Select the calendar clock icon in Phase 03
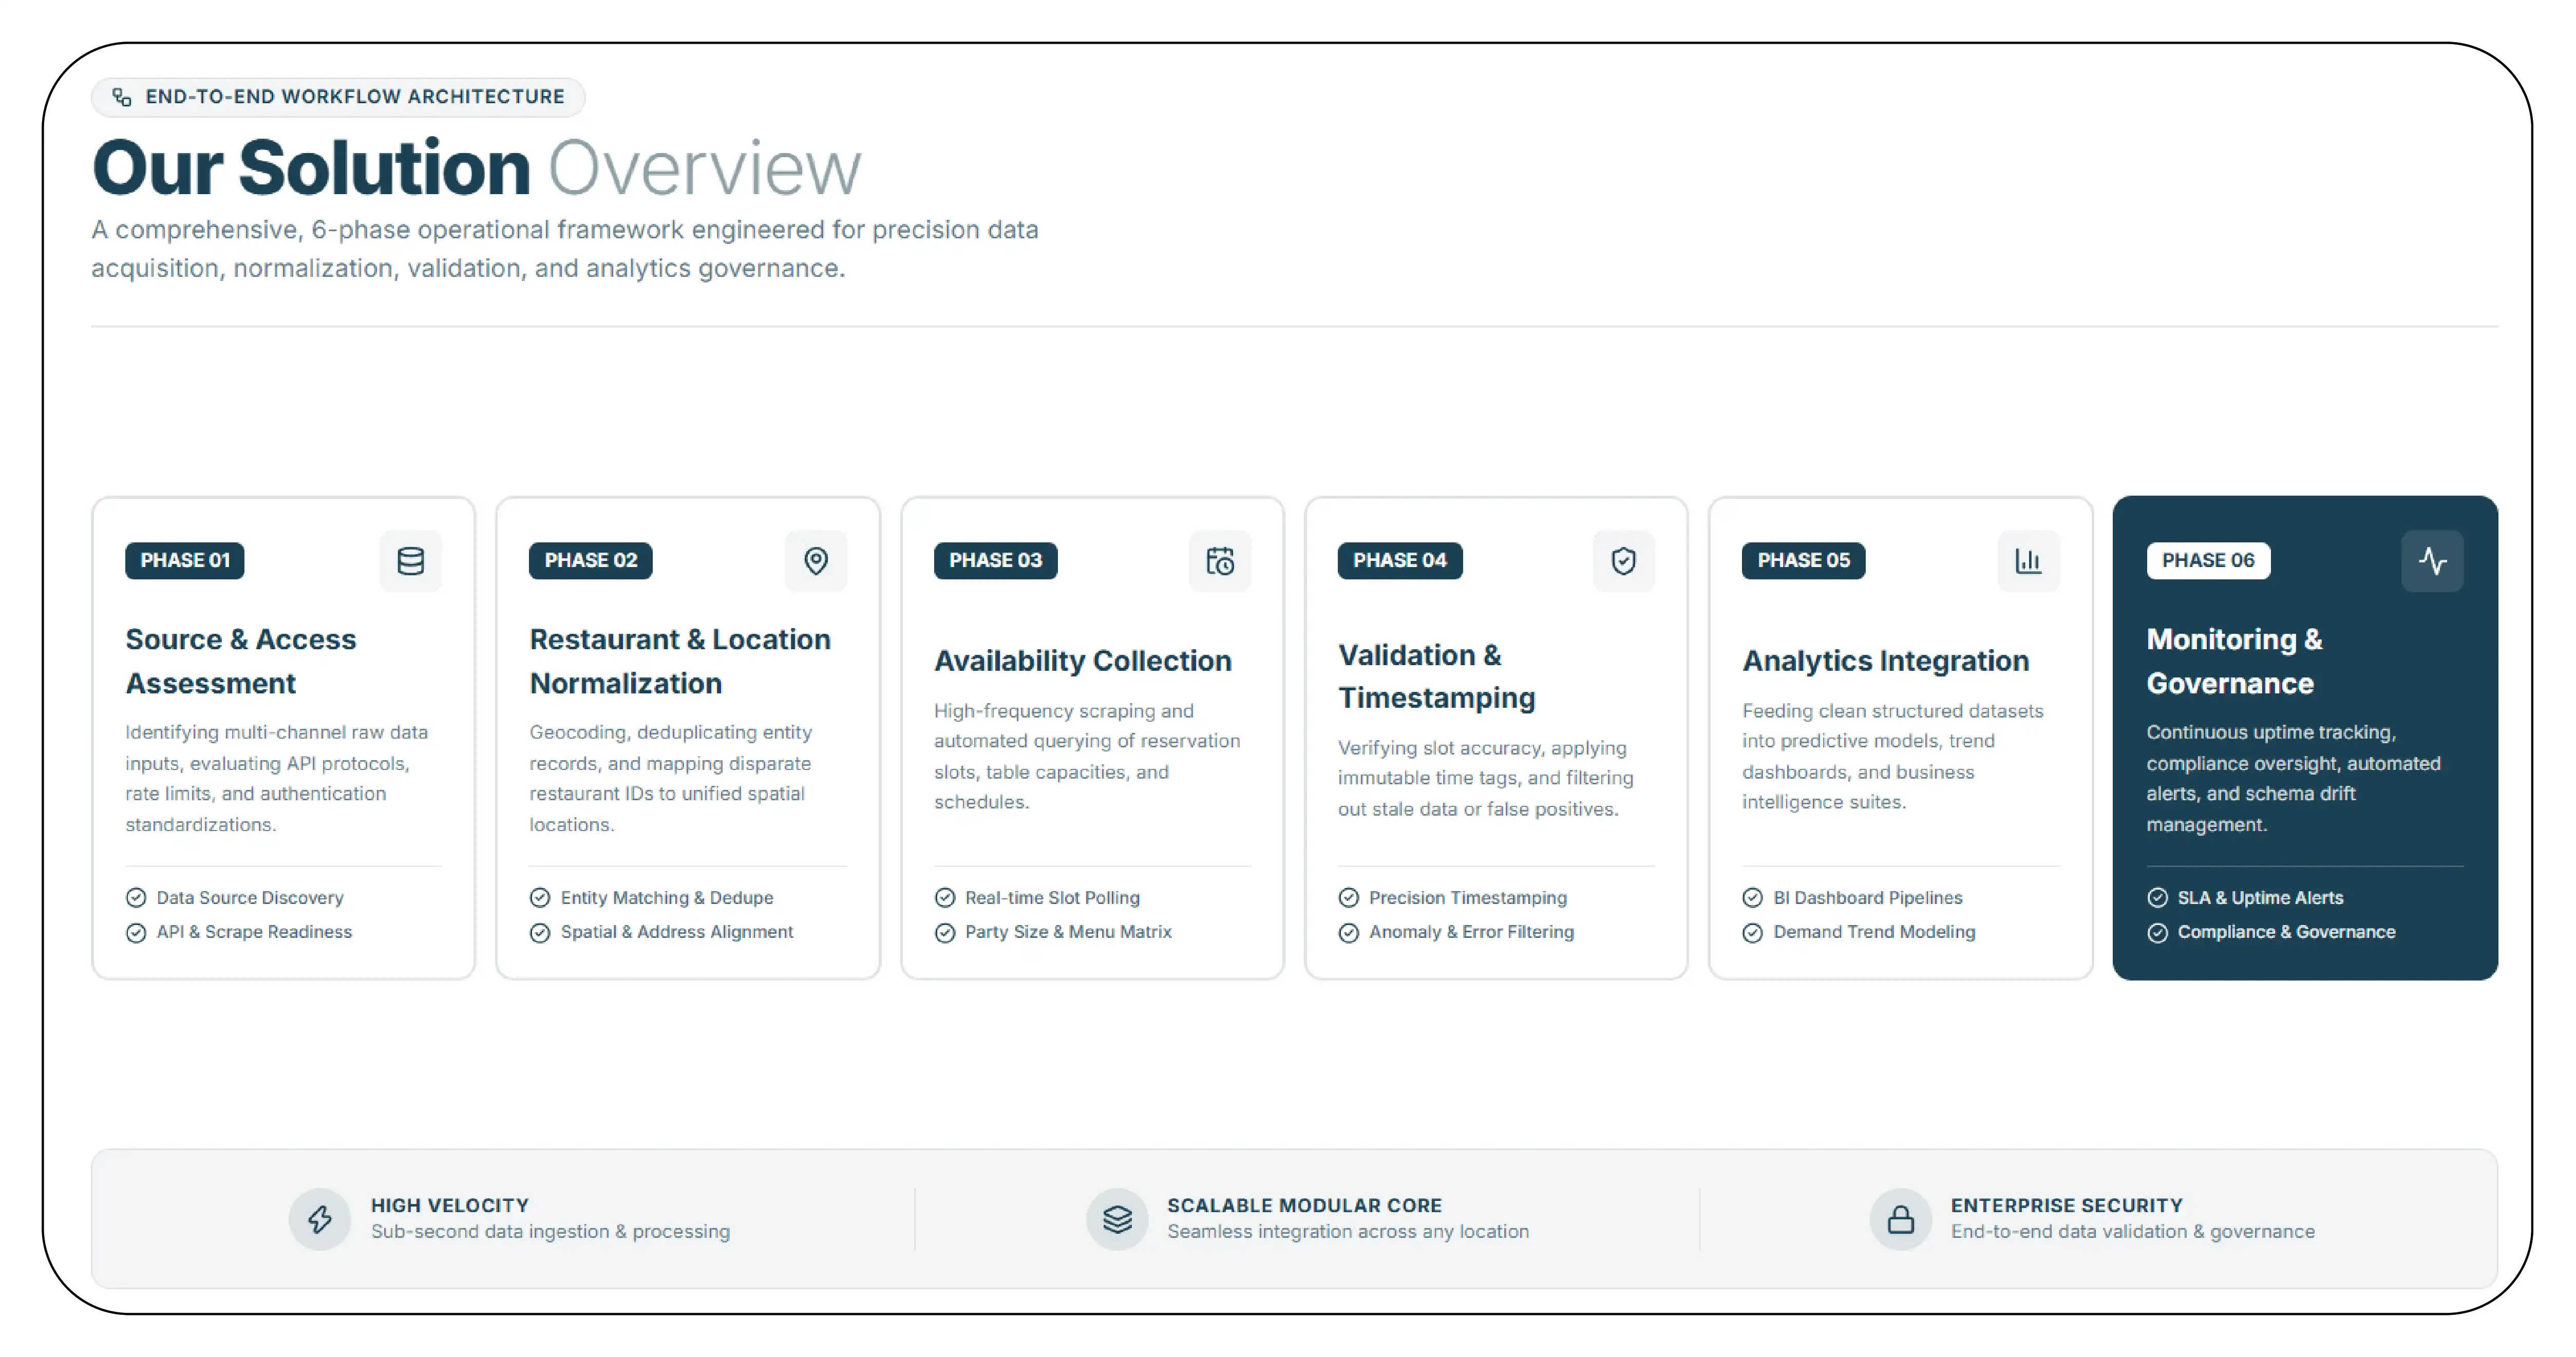This screenshot has width=2576, height=1357. click(x=1220, y=561)
